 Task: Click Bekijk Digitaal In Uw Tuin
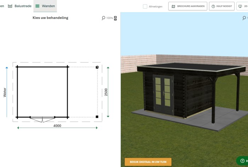148,162
